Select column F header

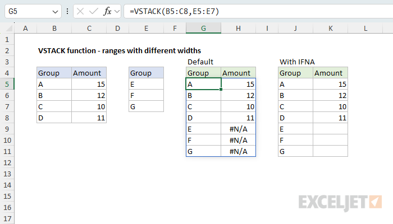pos(175,29)
